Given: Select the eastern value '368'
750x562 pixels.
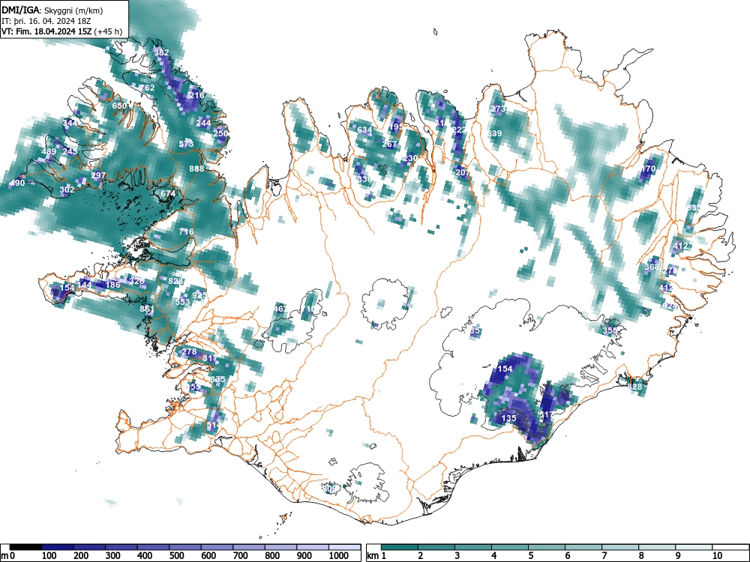Looking at the screenshot, I should pos(652,267).
